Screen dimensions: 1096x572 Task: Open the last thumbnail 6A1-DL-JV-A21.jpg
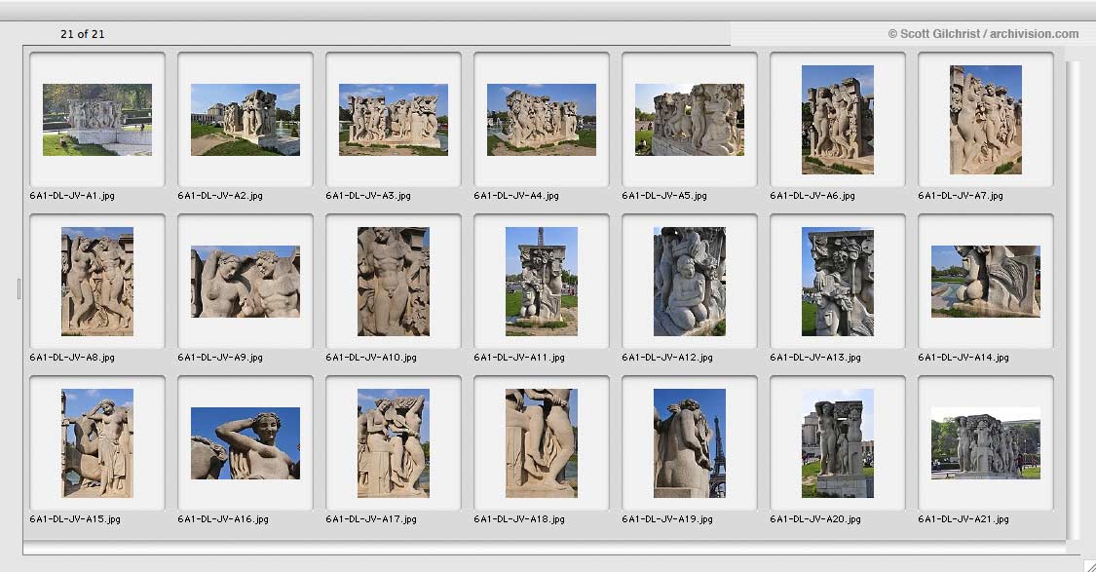[986, 443]
